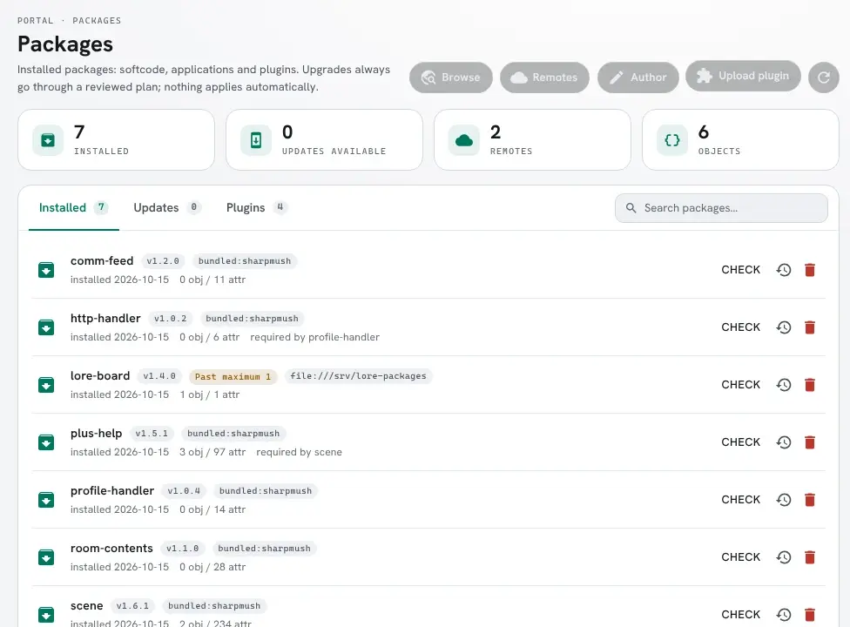The width and height of the screenshot is (850, 627).
Task: Open history for plus-help package
Action: point(783,442)
